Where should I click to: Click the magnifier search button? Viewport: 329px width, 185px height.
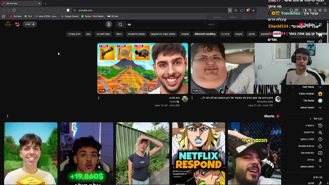coord(120,24)
